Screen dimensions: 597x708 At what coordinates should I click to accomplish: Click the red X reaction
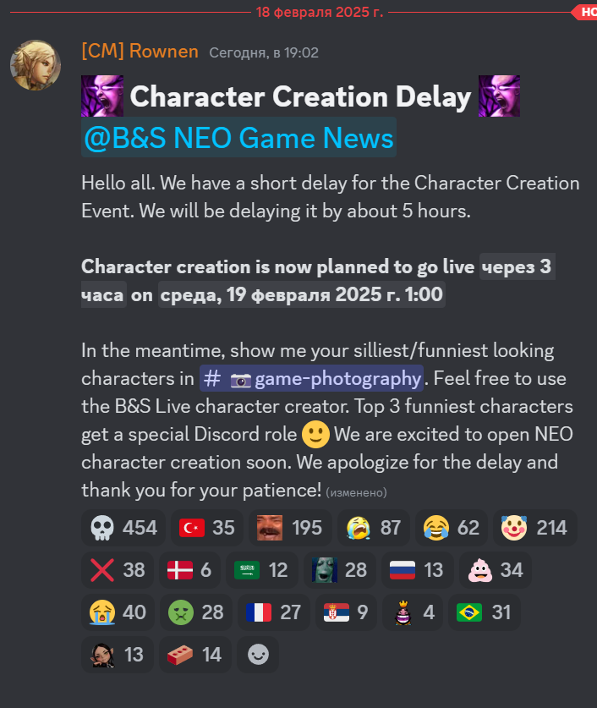click(118, 570)
